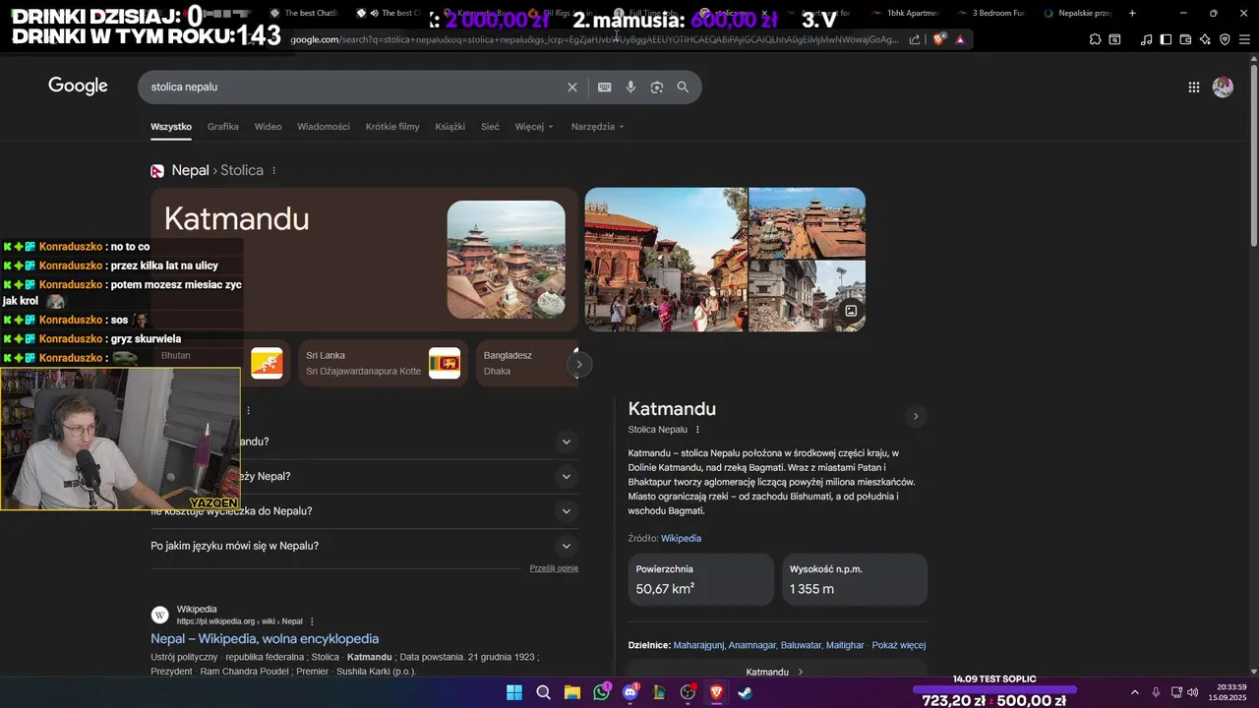Click the 'Pokaż więcej' districts link
Image resolution: width=1259 pixels, height=708 pixels.
[898, 646]
